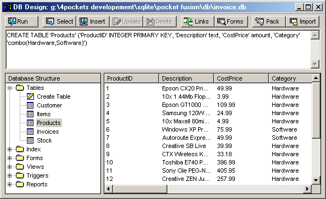326x199 pixels.
Task: Click the Database Structure header
Action: tap(53, 78)
